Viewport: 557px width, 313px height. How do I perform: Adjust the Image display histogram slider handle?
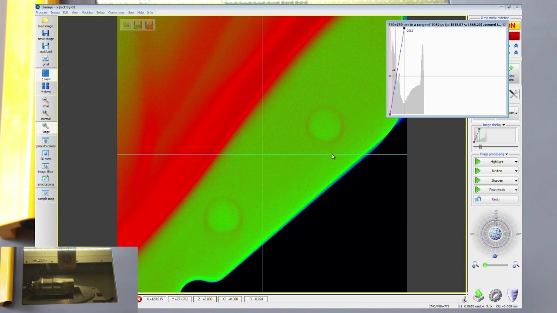[480, 147]
